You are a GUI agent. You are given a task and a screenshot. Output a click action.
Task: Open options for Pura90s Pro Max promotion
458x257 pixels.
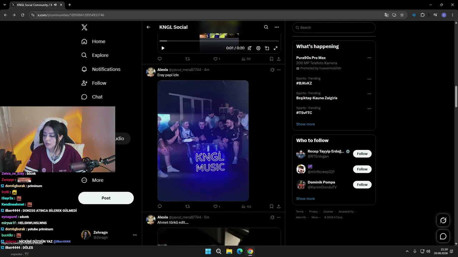pyautogui.click(x=369, y=58)
